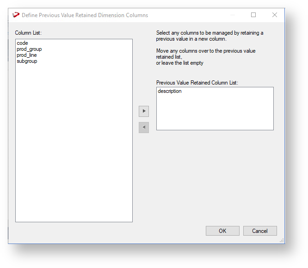
Task: Select prod_group in the Column List
Action: pos(29,49)
